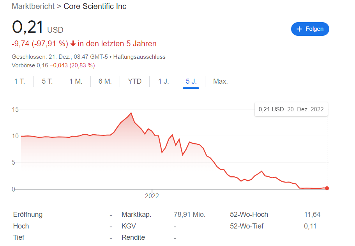
Task: Click the Marktkap. value 78,91 Mio.
Action: pyautogui.click(x=189, y=214)
